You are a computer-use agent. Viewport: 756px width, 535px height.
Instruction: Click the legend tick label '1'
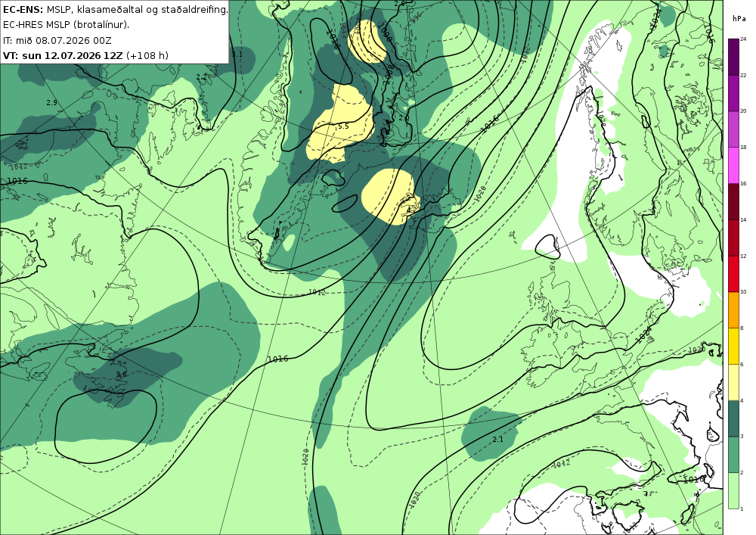pos(742,509)
